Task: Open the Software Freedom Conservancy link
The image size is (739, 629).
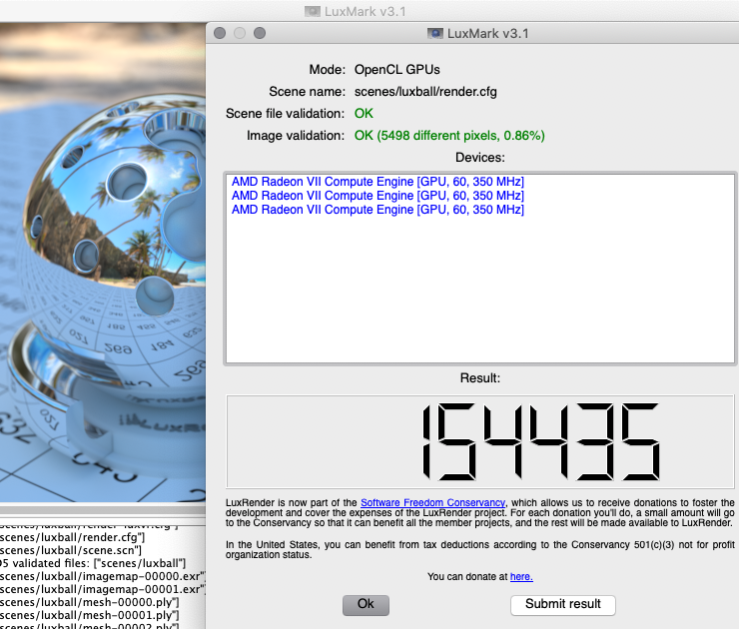Action: click(x=432, y=503)
